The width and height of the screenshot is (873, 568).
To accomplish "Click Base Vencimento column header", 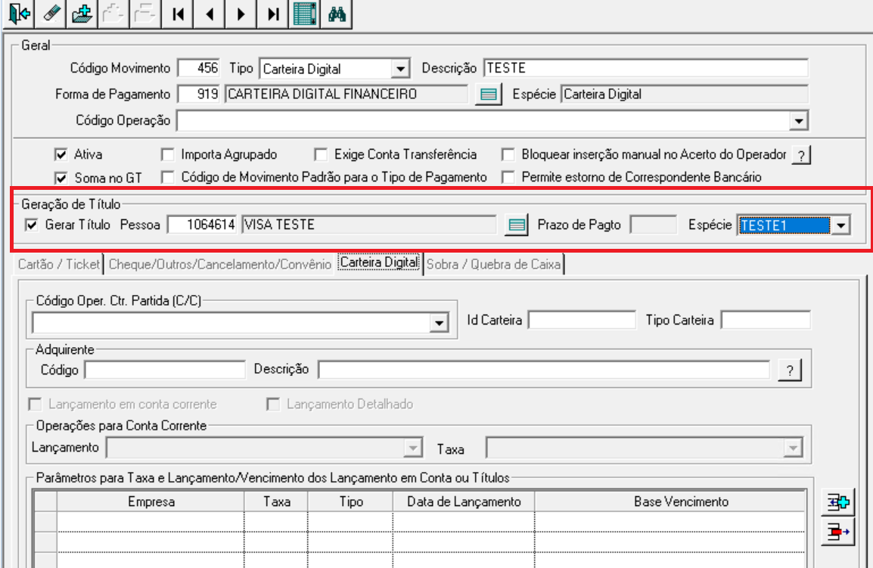I will point(670,501).
